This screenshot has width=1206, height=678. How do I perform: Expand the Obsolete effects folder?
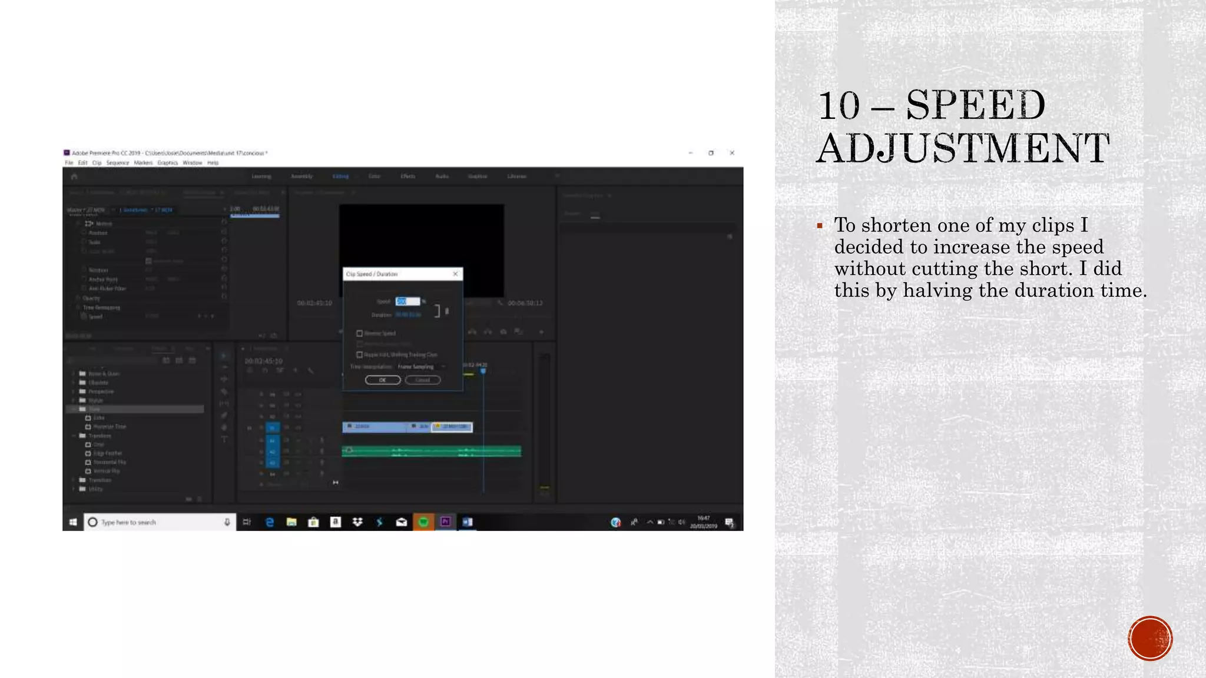(74, 383)
